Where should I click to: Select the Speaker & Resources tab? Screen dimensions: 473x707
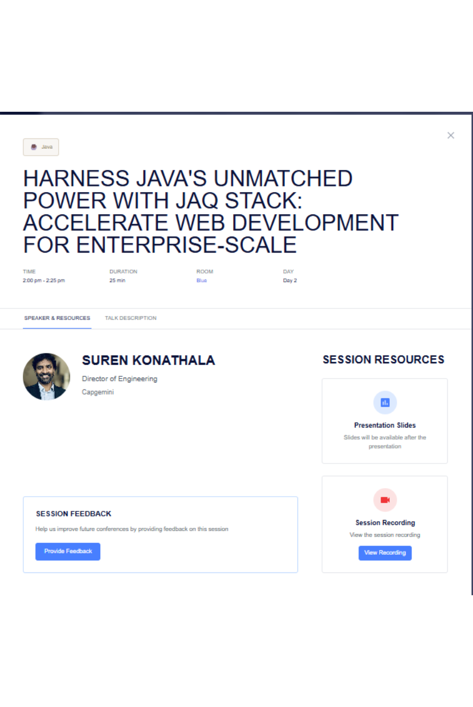pos(57,318)
